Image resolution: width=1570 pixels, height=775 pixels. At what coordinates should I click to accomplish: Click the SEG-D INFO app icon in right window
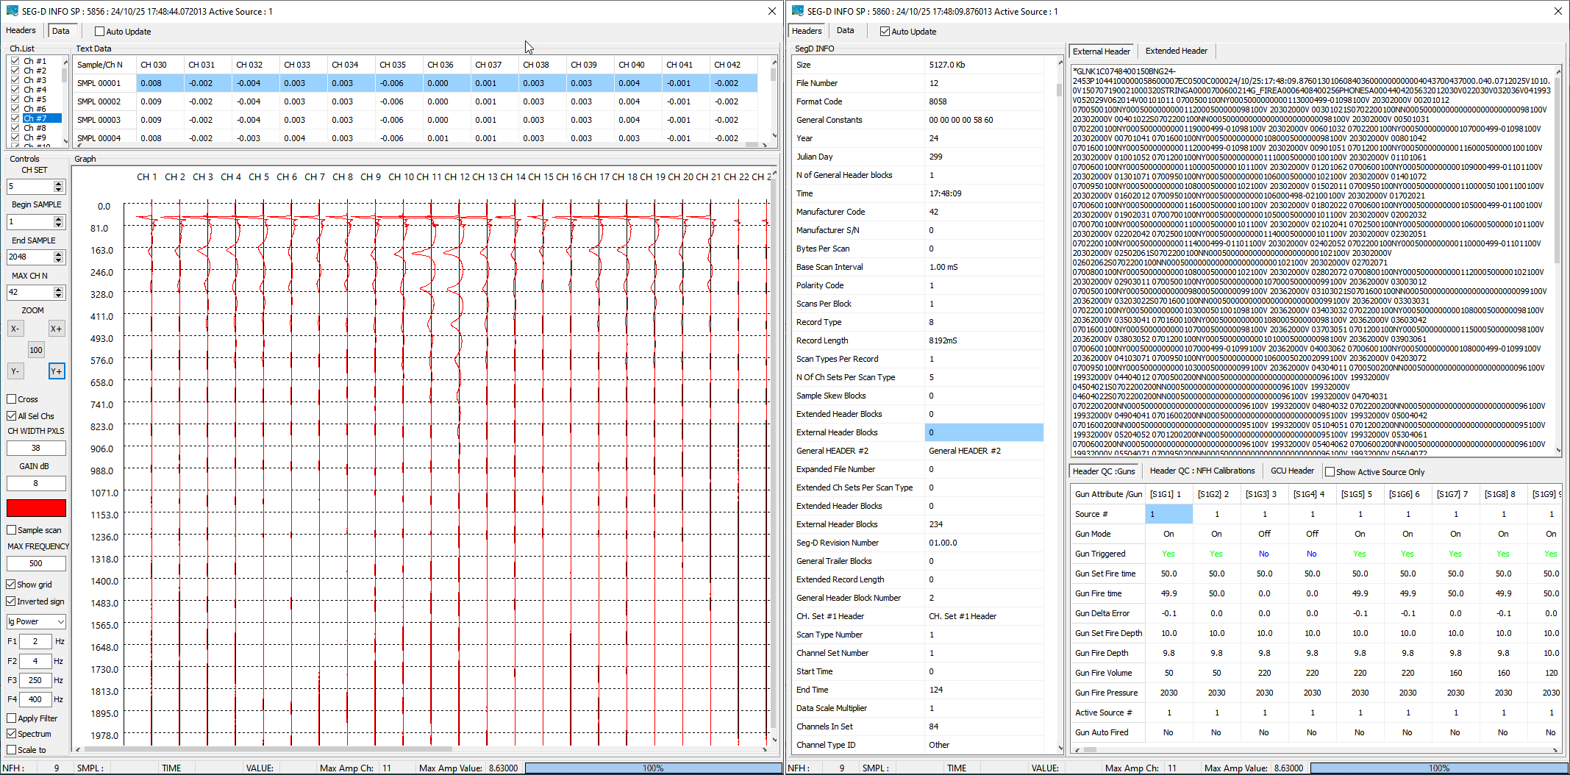click(797, 11)
